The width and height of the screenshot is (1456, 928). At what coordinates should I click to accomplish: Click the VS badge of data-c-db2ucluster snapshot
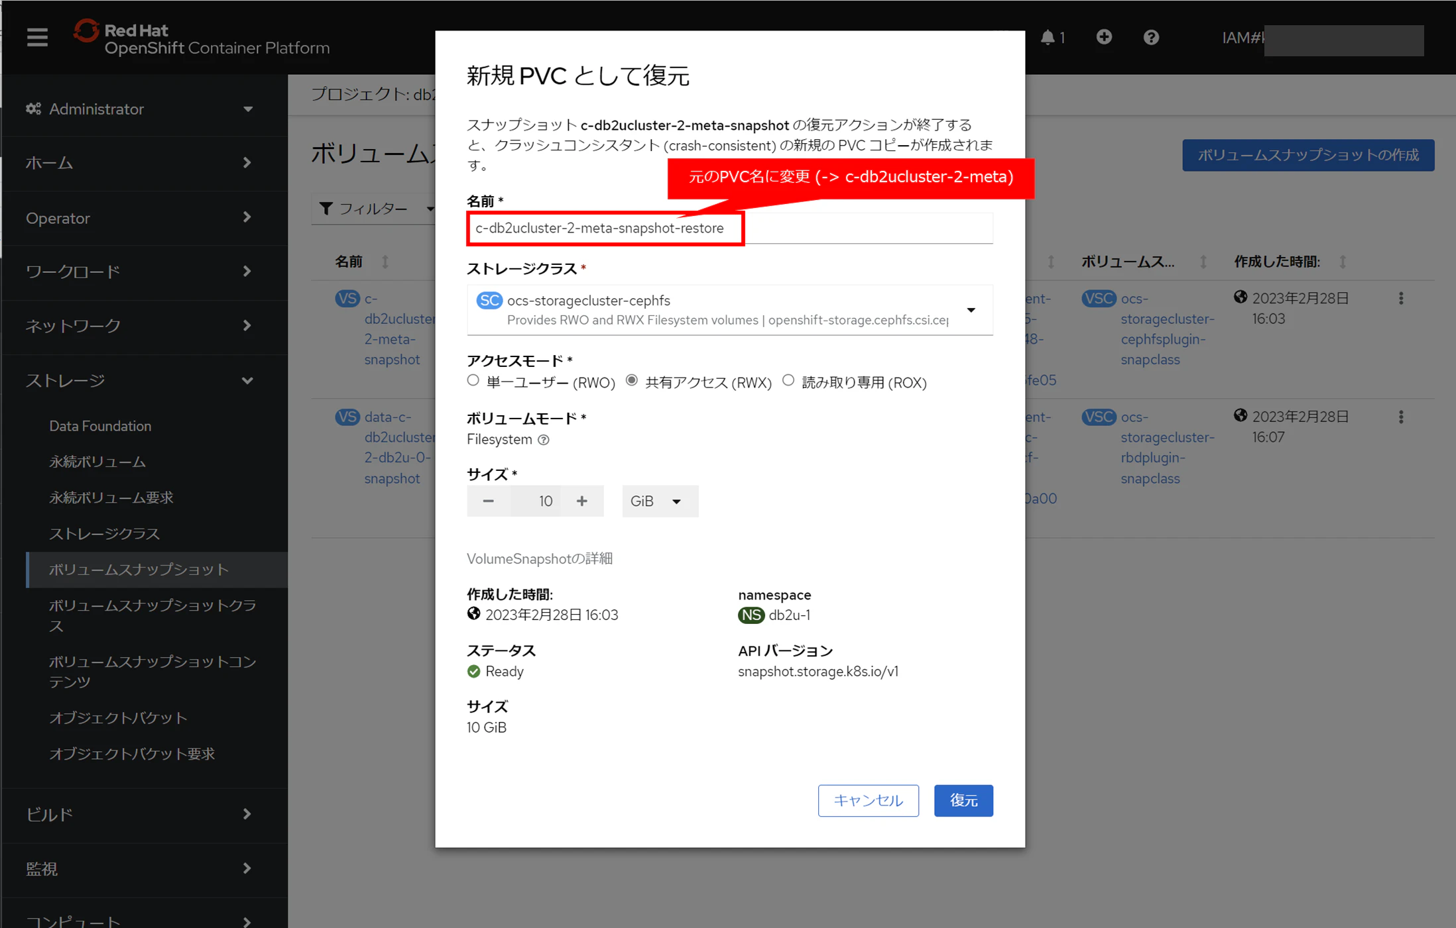pyautogui.click(x=347, y=417)
